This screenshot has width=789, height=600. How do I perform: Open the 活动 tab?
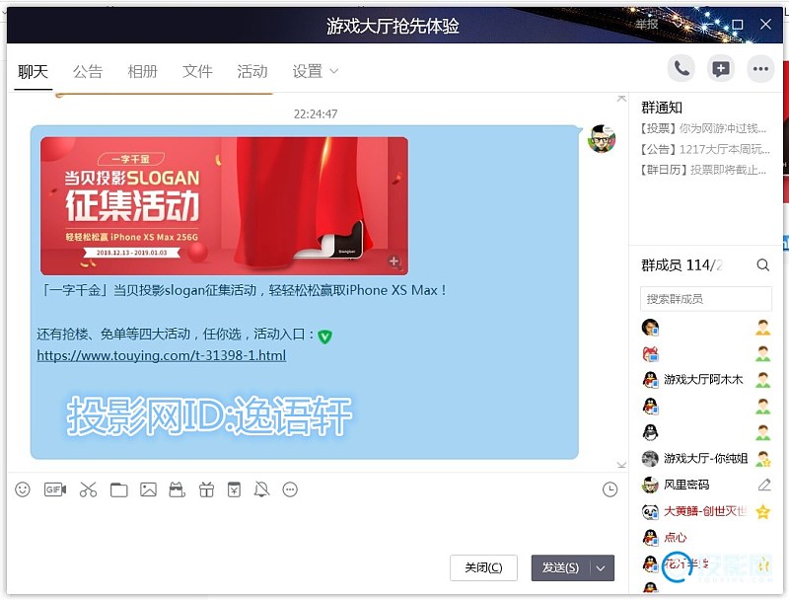click(x=252, y=71)
